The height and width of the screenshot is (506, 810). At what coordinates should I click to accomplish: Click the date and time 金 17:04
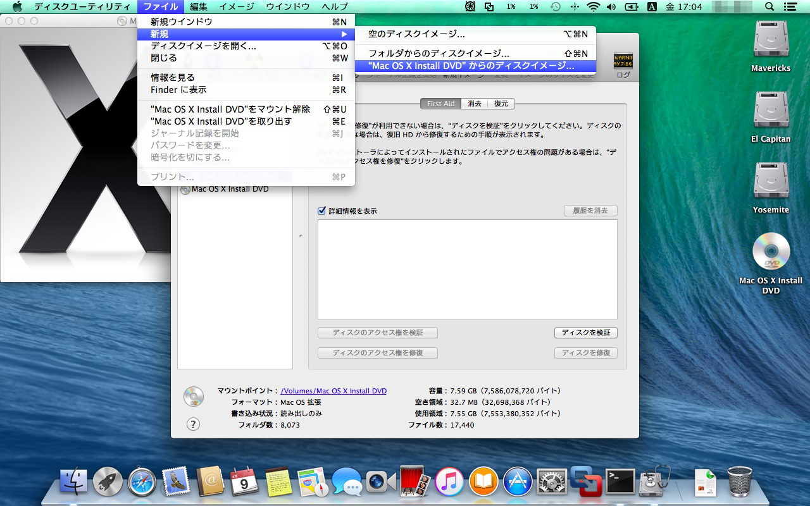tap(684, 7)
